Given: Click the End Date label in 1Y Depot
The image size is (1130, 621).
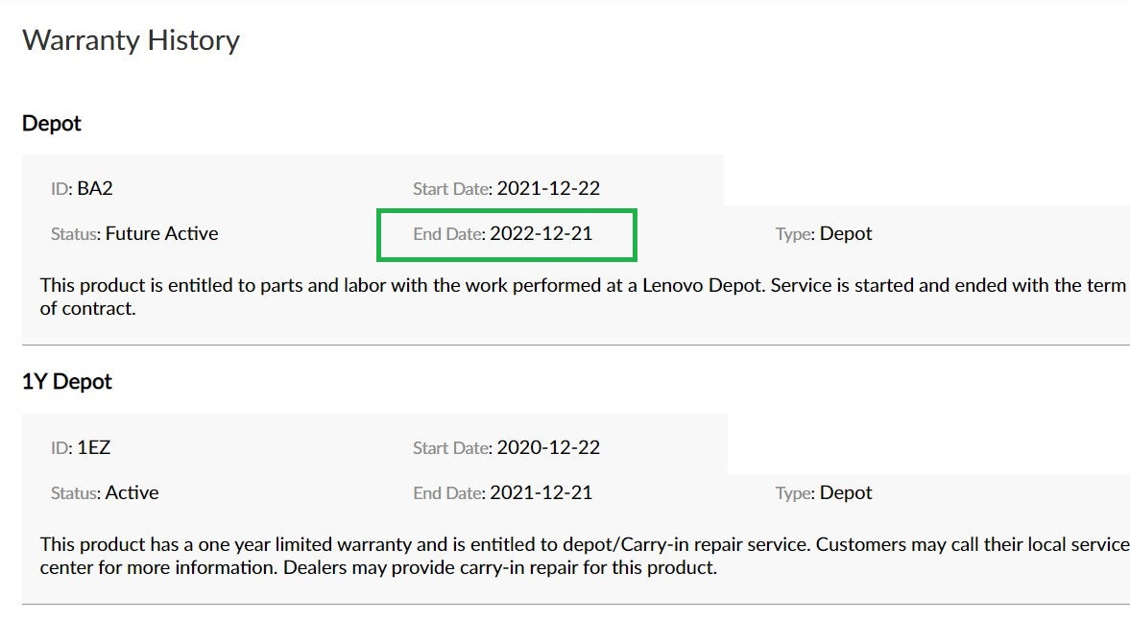Looking at the screenshot, I should 449,493.
